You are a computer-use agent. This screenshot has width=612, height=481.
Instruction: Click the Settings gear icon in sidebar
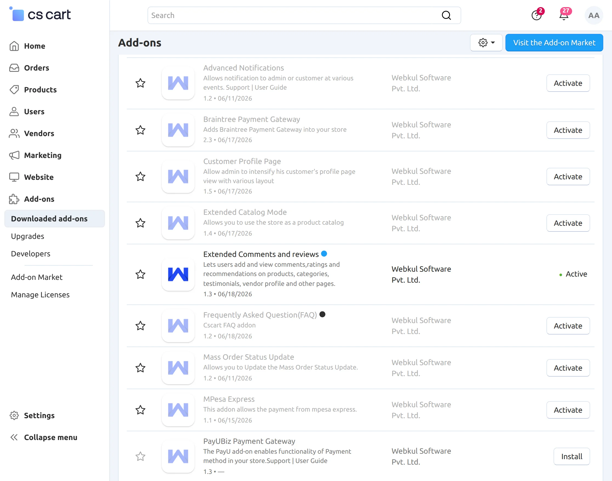click(14, 415)
